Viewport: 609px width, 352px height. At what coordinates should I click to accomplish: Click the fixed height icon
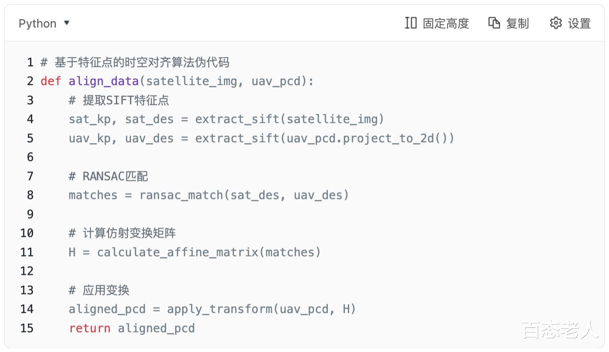click(410, 23)
